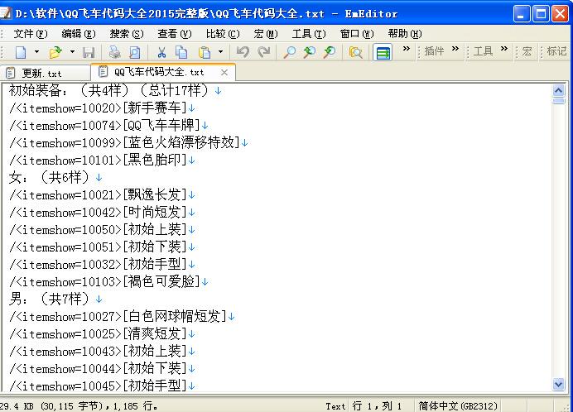
Task: Click the 简体中文(GB2312) encoding status
Action: [458, 405]
